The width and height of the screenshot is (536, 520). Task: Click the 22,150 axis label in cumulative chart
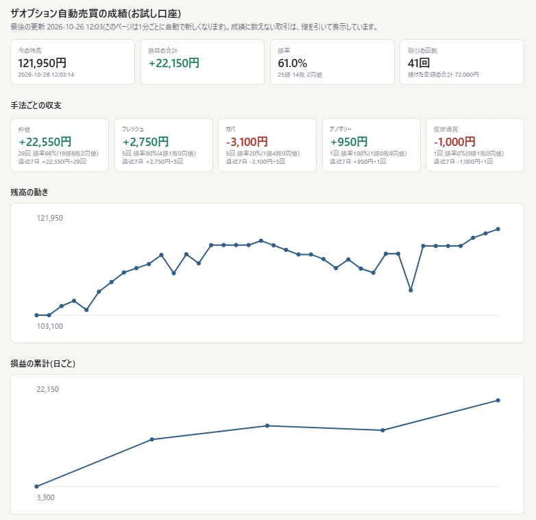(48, 389)
